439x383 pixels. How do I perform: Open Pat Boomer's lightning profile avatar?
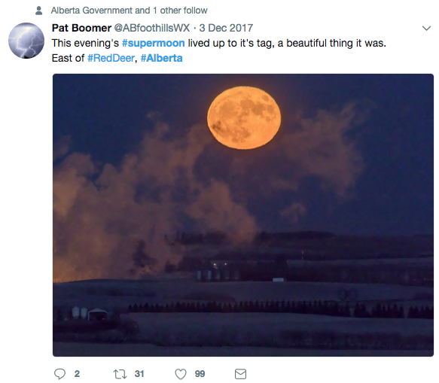26,41
